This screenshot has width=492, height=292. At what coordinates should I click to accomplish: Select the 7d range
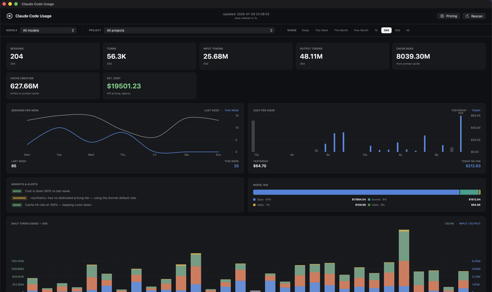(376, 30)
